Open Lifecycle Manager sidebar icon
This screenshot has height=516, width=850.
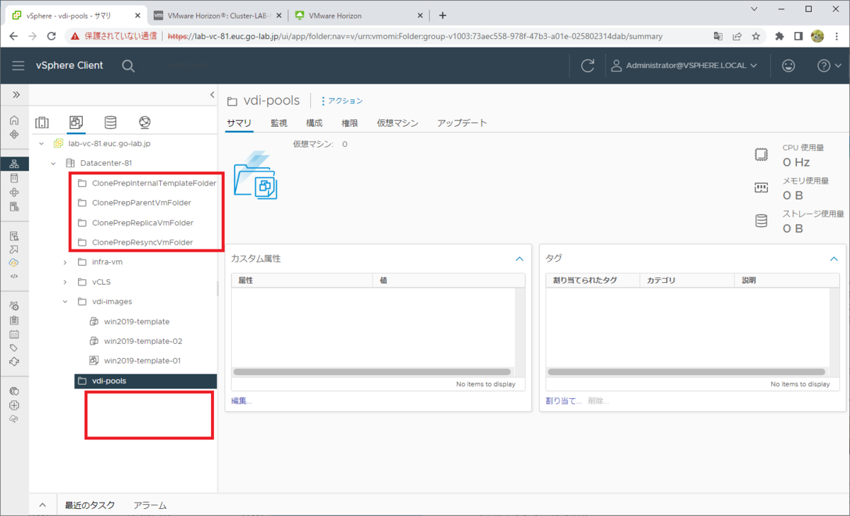[x=14, y=361]
